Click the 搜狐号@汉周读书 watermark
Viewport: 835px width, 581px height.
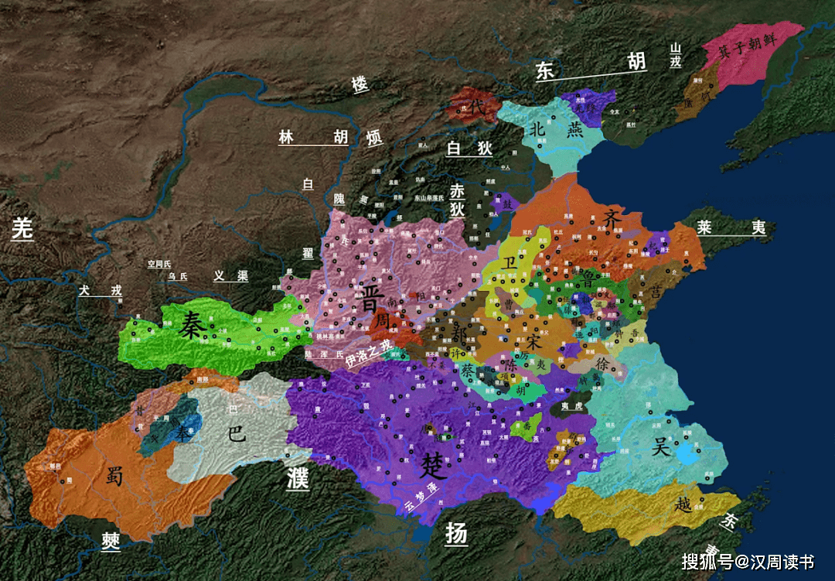click(x=746, y=562)
